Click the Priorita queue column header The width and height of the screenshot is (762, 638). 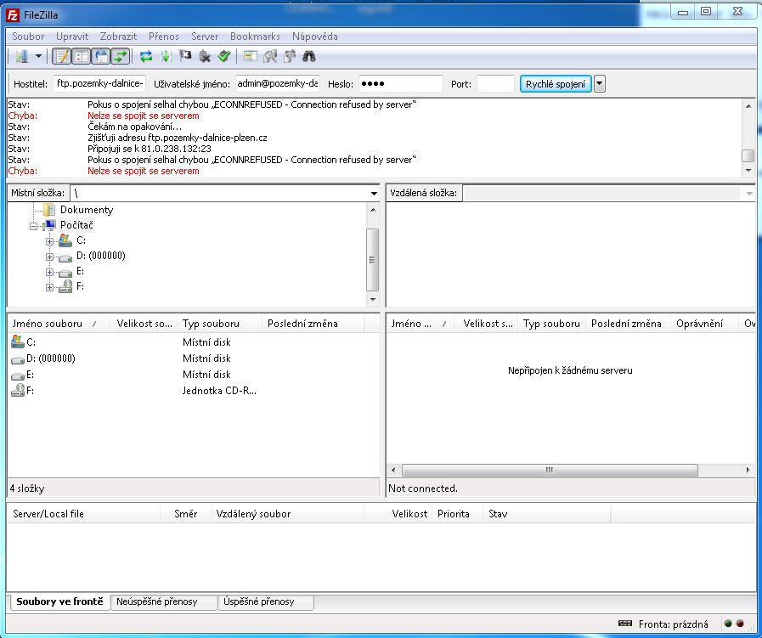point(457,514)
